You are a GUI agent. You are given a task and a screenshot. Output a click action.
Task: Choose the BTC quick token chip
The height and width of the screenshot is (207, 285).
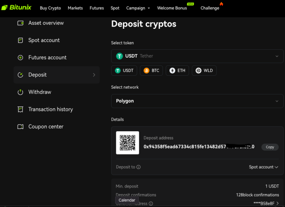point(151,70)
